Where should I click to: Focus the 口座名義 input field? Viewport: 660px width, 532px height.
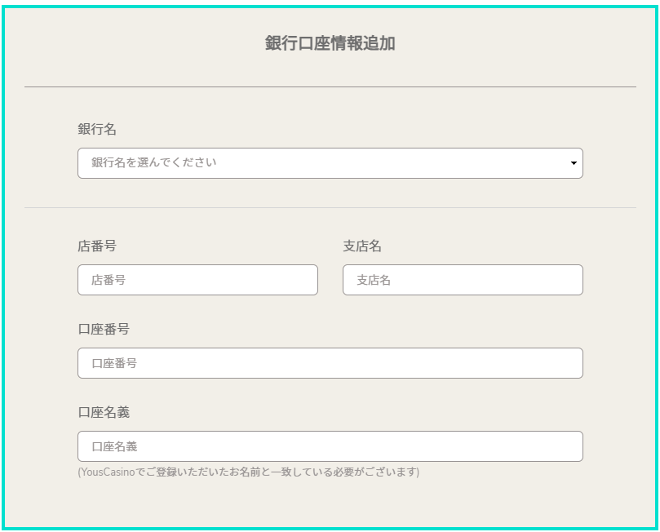click(x=330, y=446)
